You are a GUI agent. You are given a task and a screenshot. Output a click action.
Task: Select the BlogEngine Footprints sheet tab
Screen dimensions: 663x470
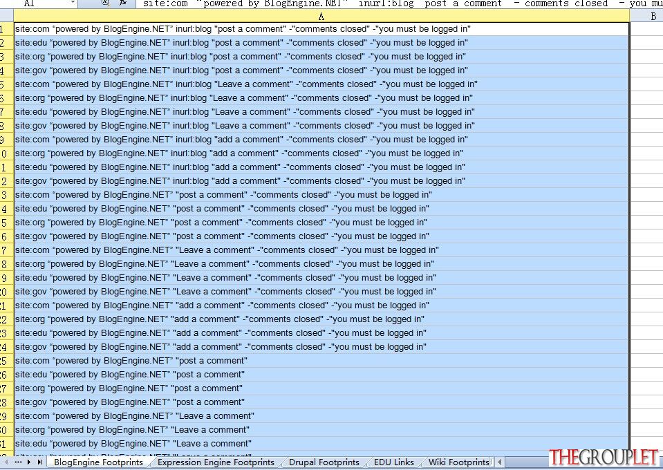pos(98,462)
